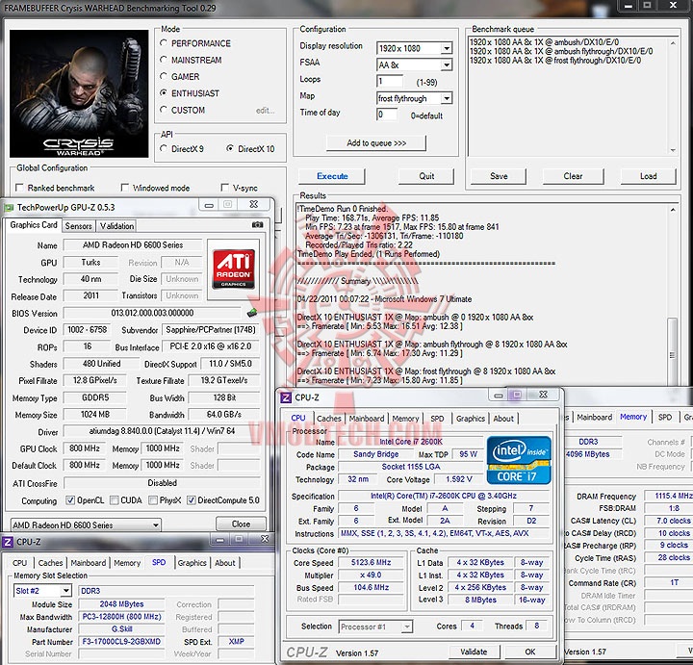Select the MAINSTREAM mode radio button
Screen dimensions: 693x665
[164, 60]
